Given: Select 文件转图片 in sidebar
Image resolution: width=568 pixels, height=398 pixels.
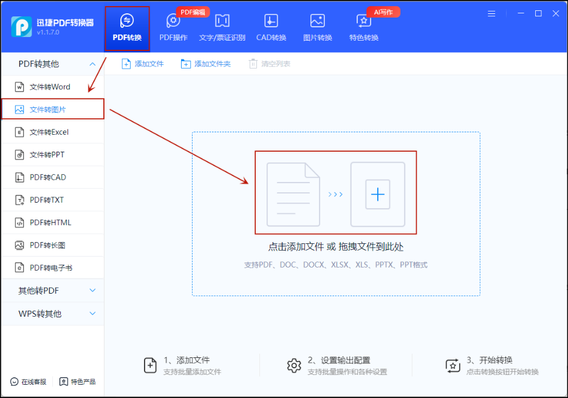Looking at the screenshot, I should [x=52, y=109].
